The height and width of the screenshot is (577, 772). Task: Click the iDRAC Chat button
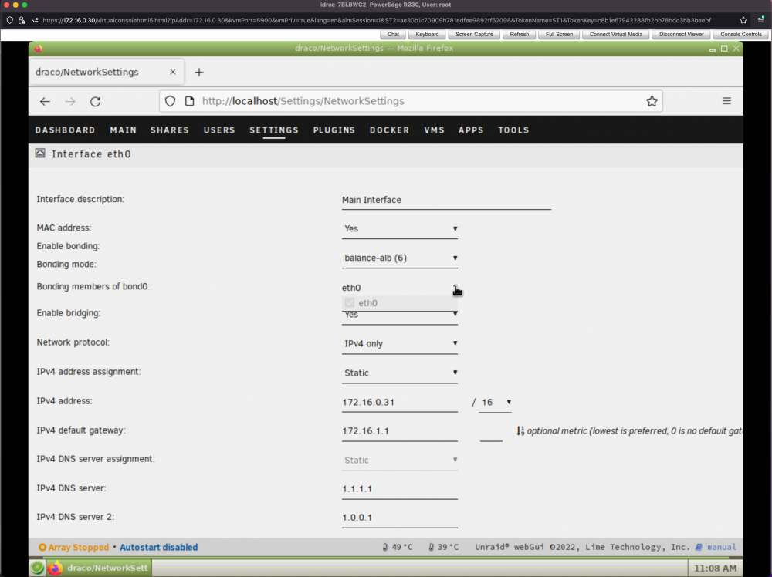[x=393, y=35]
